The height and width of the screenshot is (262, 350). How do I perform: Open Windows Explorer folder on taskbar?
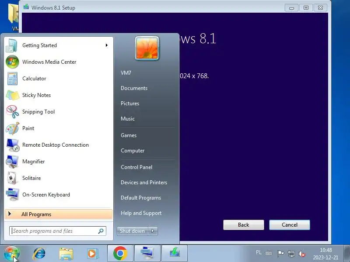pos(66,254)
